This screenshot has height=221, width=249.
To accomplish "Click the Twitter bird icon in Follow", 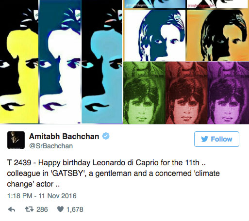I will tap(204, 139).
